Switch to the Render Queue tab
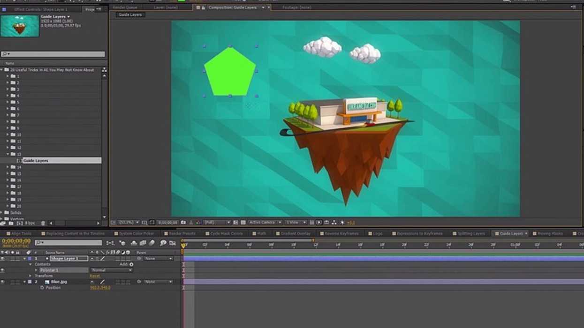 point(126,7)
